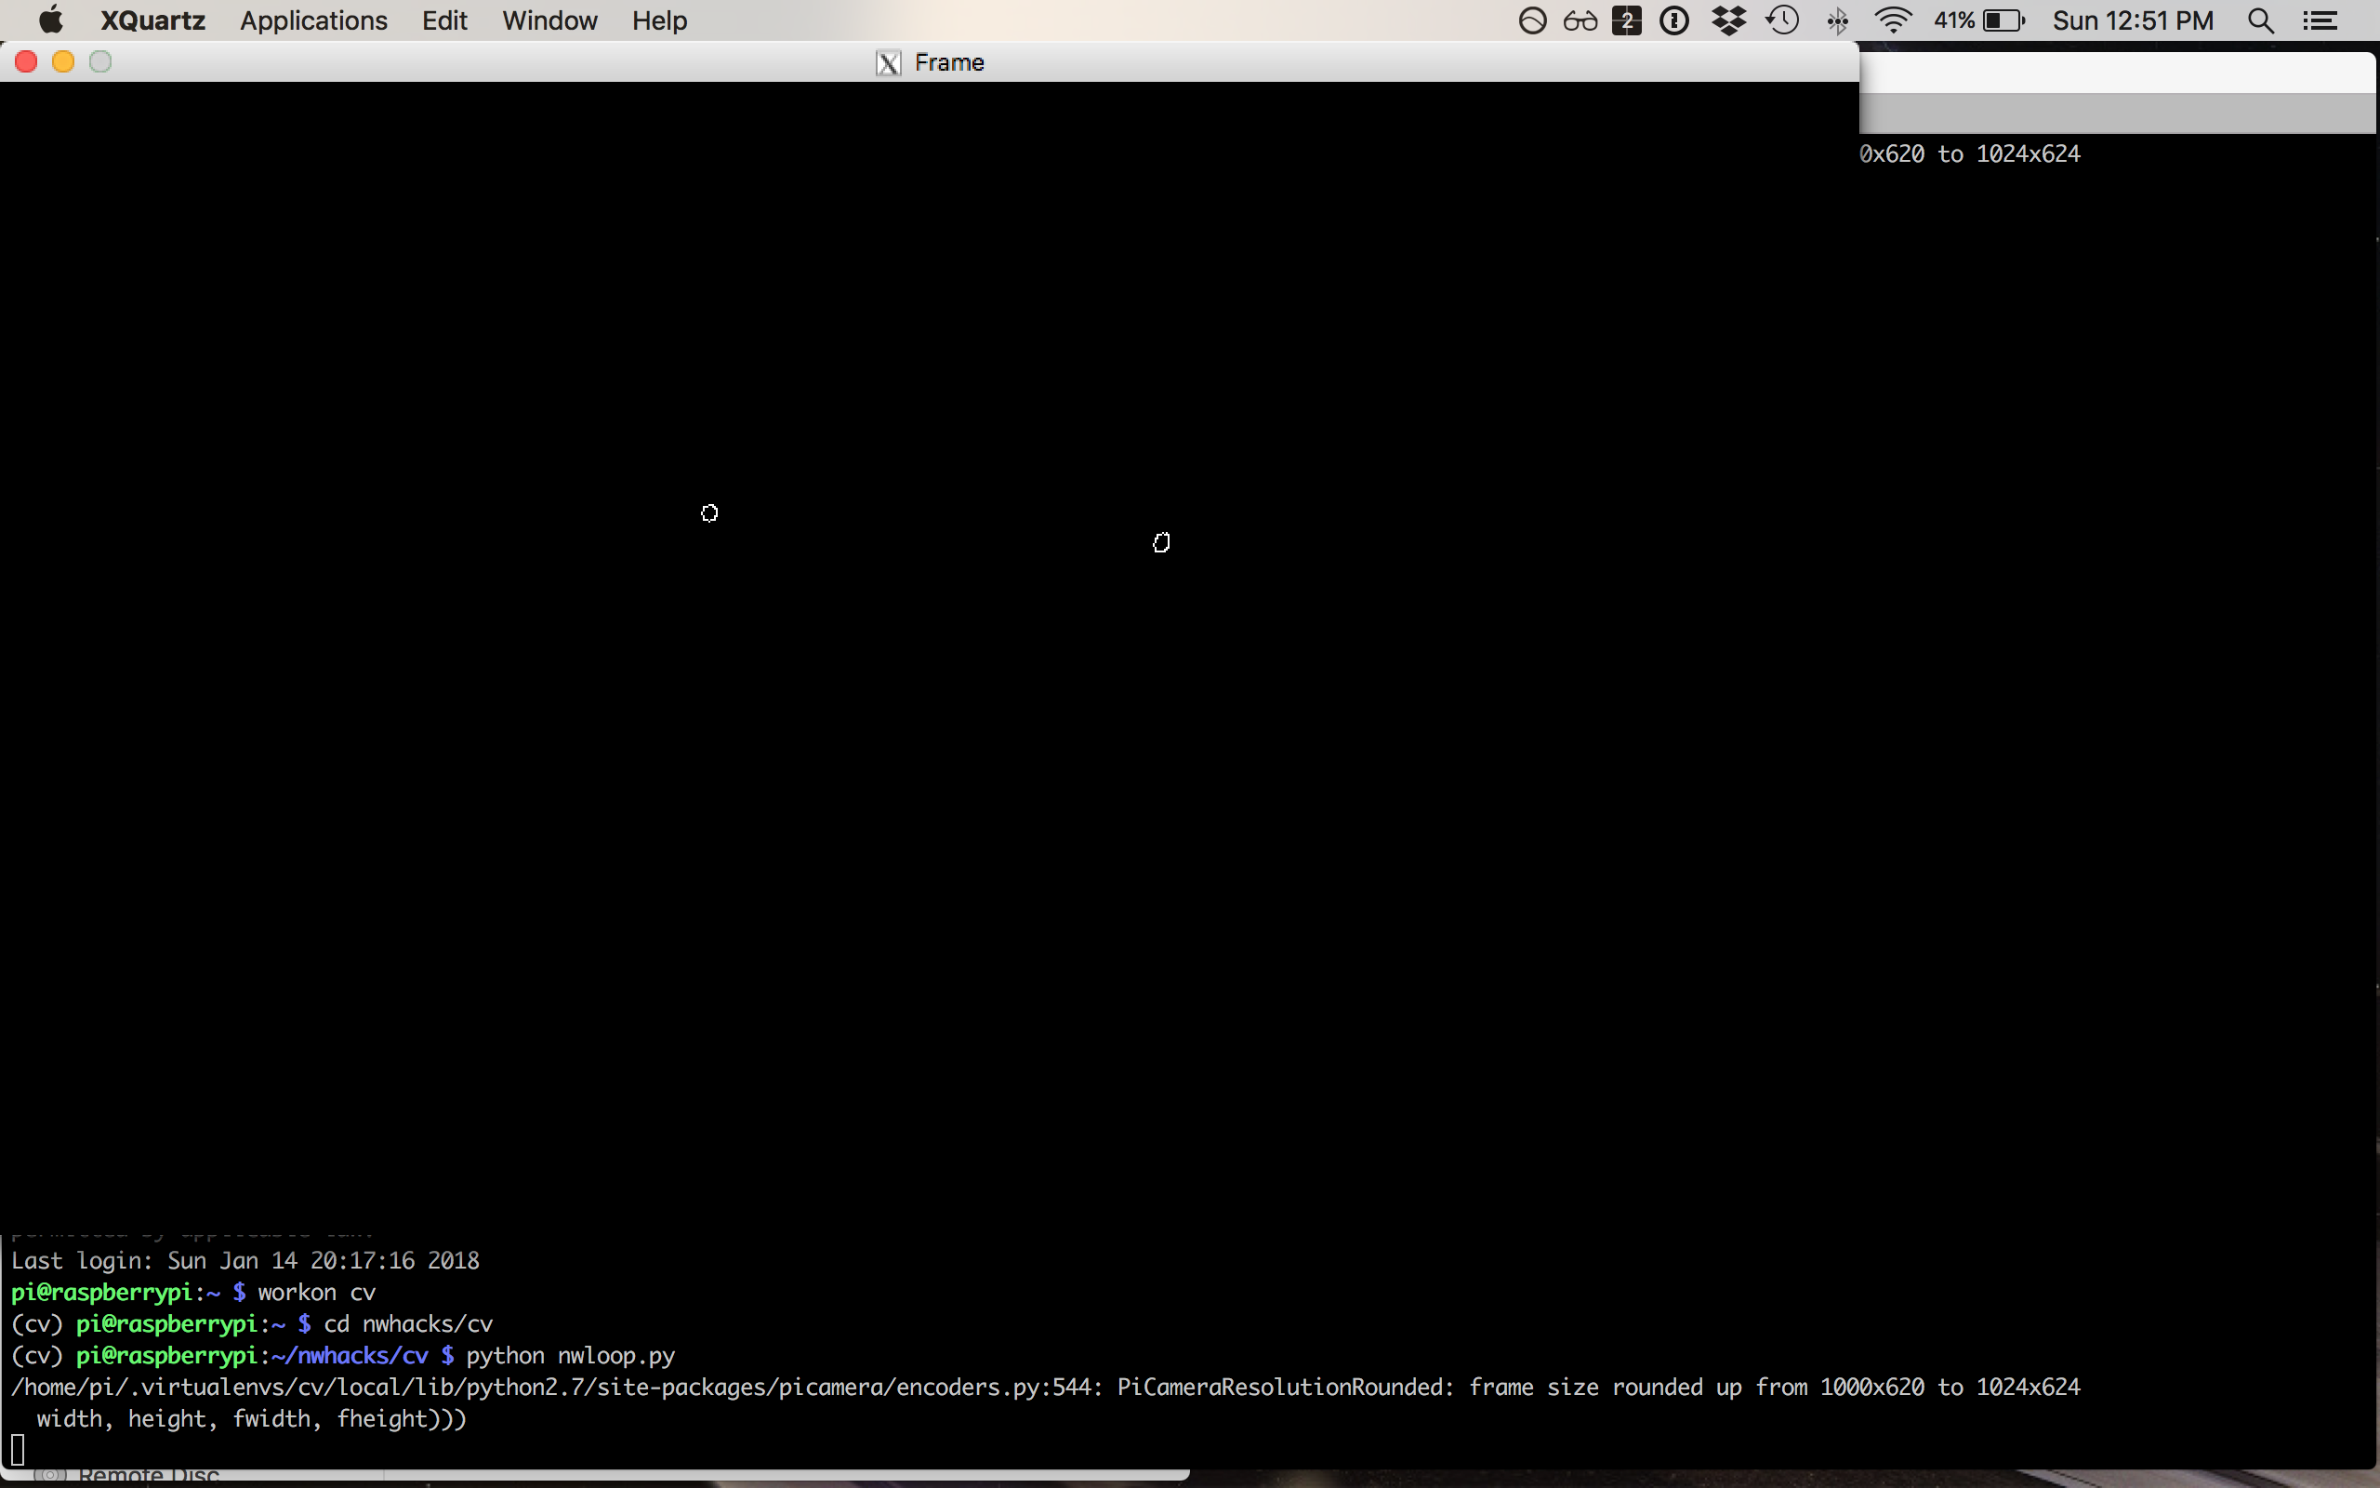Open the XQuartz application menu
The image size is (2380, 1488).
tap(152, 20)
